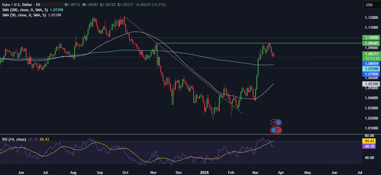Open the stacked EU flag economic events

coord(275,130)
